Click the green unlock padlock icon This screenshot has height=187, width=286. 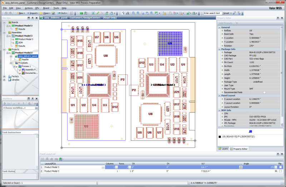point(107,13)
